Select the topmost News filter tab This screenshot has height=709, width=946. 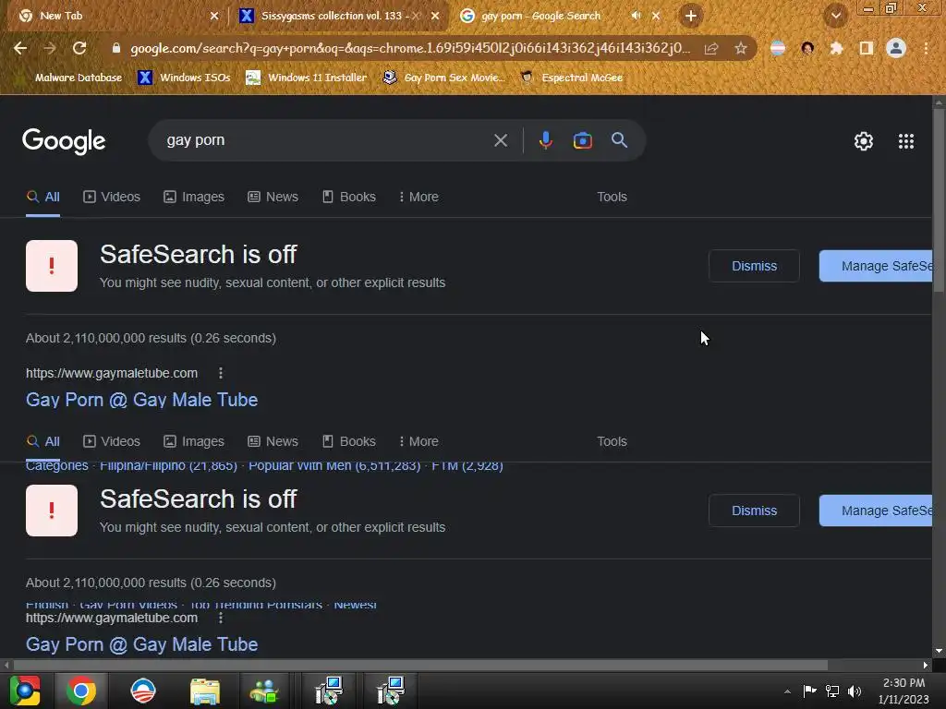coord(273,197)
